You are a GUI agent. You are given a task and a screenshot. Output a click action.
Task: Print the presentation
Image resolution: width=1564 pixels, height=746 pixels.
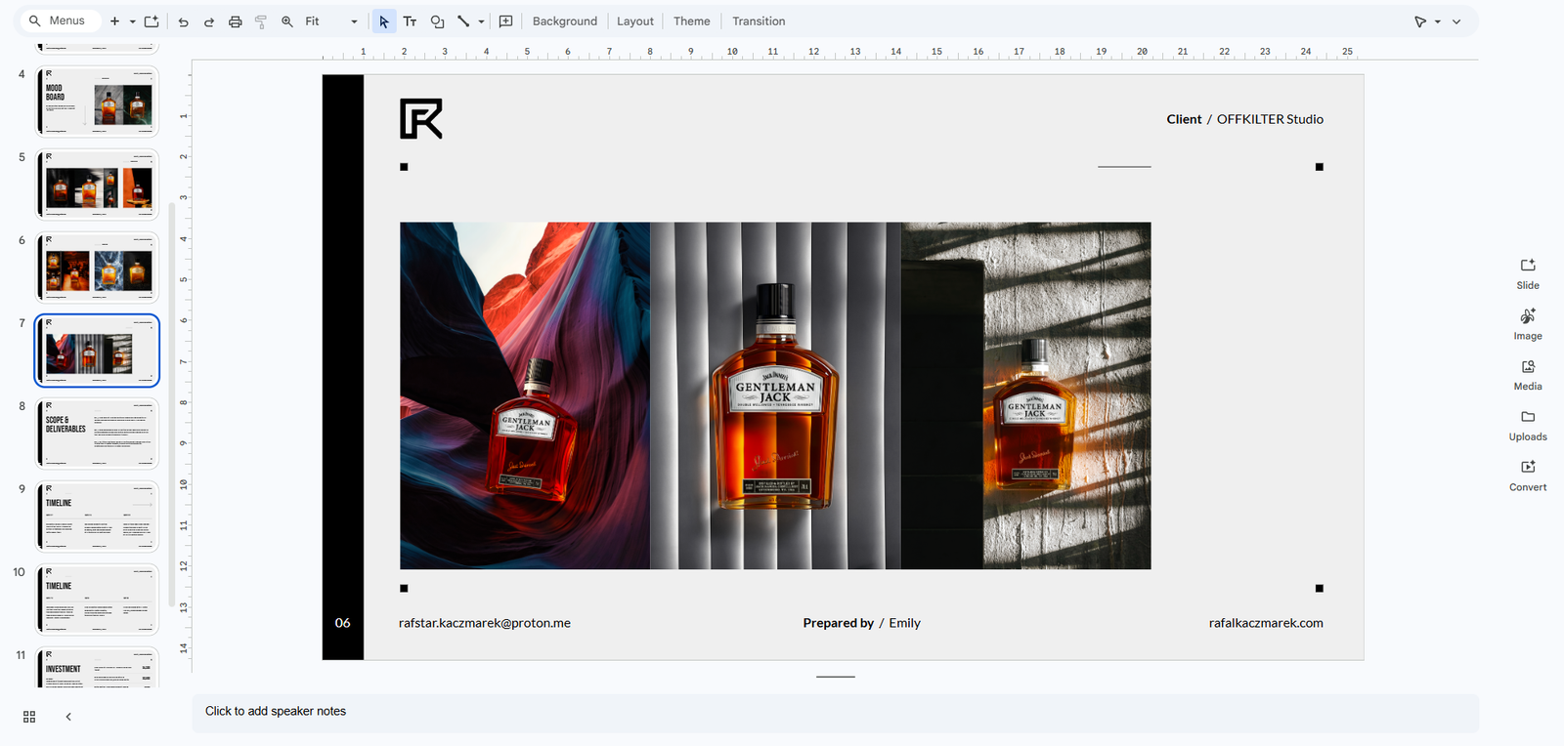click(x=236, y=21)
